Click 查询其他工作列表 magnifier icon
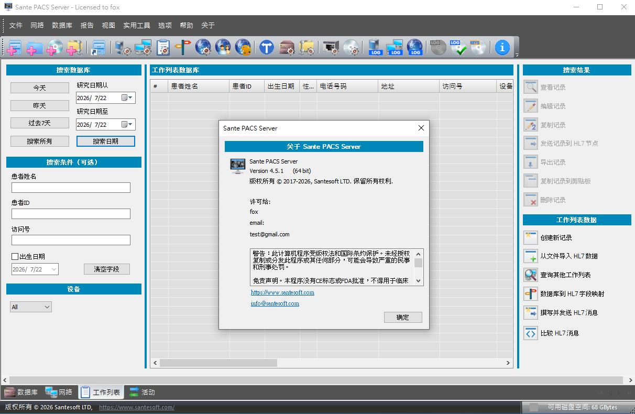 pyautogui.click(x=531, y=275)
